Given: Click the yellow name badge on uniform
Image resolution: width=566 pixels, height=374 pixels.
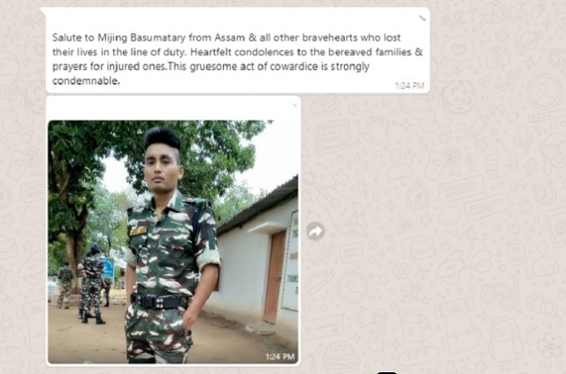Looking at the screenshot, I should click(138, 232).
